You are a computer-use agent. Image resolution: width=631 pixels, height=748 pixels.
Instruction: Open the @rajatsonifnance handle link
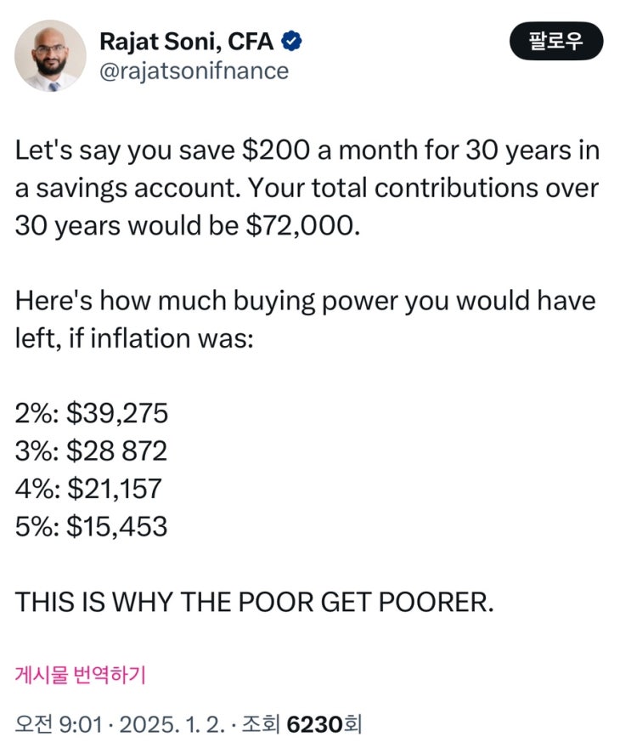pyautogui.click(x=194, y=71)
